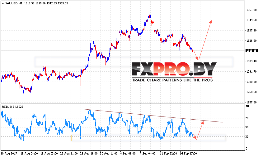Click the 7 Sep 04:00 time label
Viewport: 258px width, 157px height.
pos(148,153)
